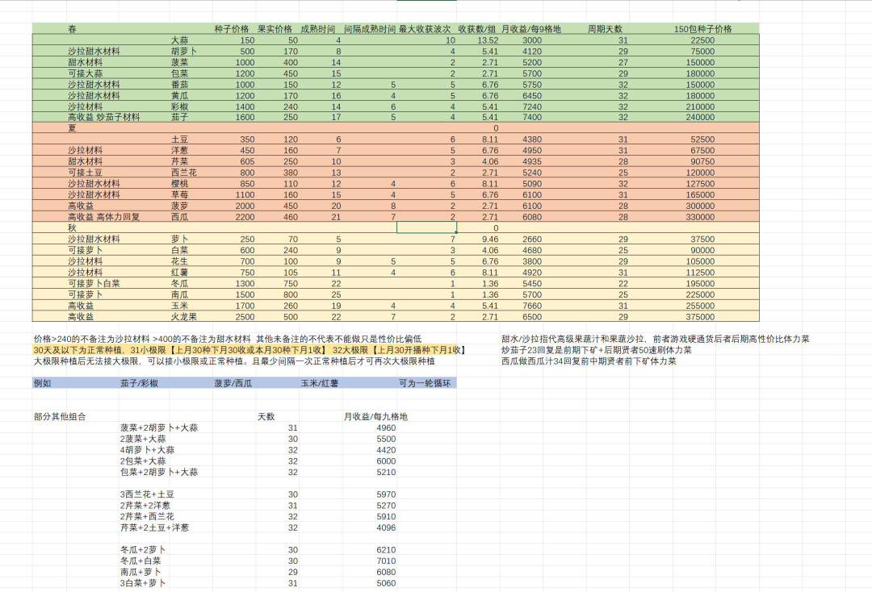Select the '高收益 高体力回复' note cell
This screenshot has width=872, height=592.
coord(104,217)
